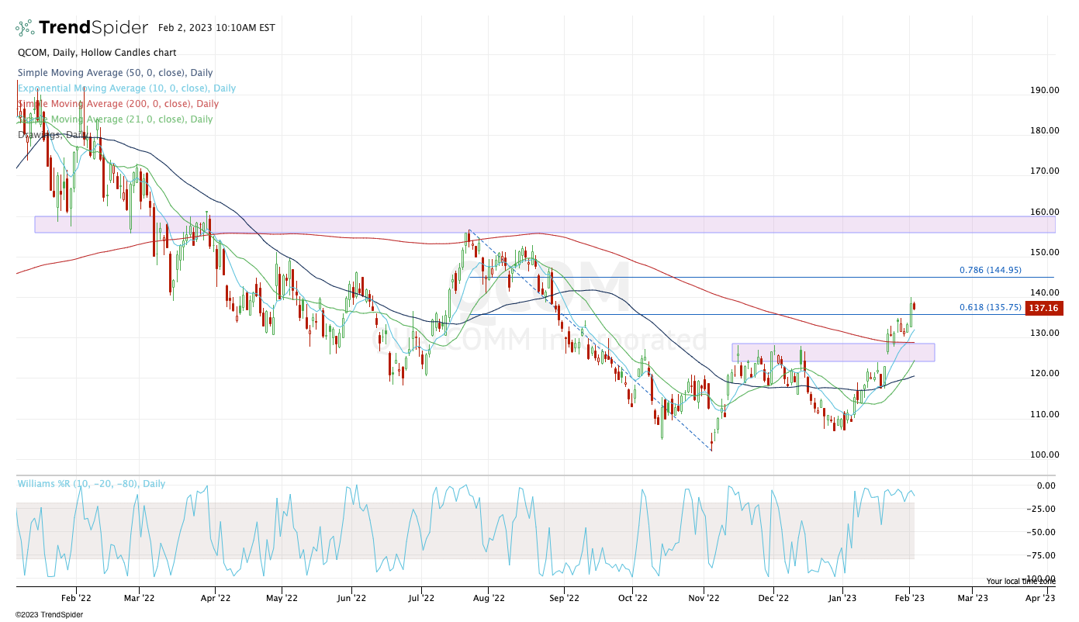The height and width of the screenshot is (622, 1079).
Task: Click the Aug '22 date axis label
Action: 489,598
